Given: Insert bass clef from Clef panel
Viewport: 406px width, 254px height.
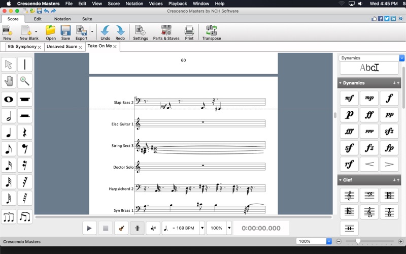Looking at the screenshot, I should 369,196.
